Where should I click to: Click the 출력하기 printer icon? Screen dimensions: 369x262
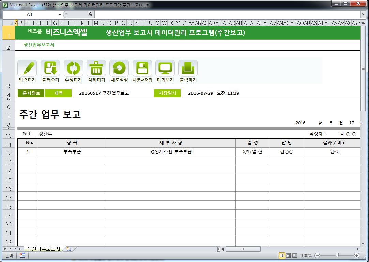[x=188, y=68]
